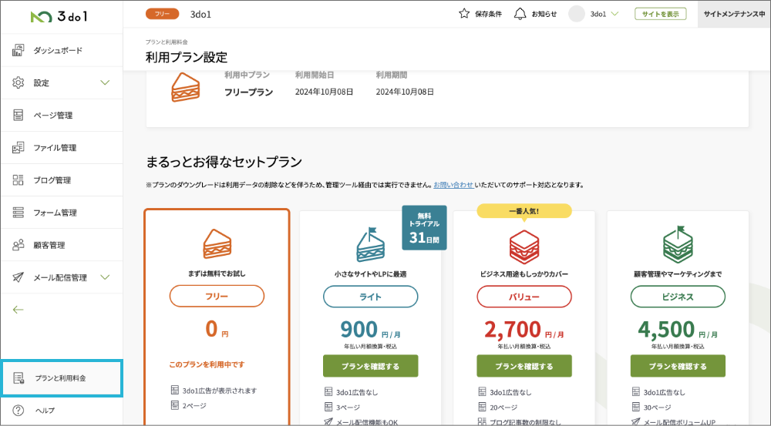Click the サイトを表示 button
The height and width of the screenshot is (426, 771).
click(x=661, y=14)
